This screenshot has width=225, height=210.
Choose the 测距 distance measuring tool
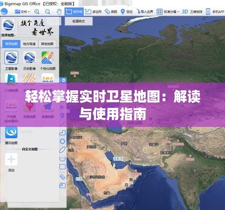[x=111, y=12]
